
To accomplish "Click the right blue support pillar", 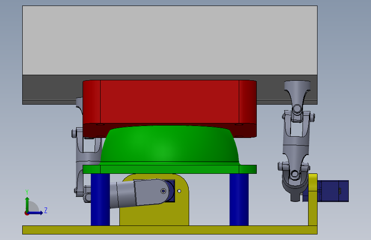I will pos(239,199).
